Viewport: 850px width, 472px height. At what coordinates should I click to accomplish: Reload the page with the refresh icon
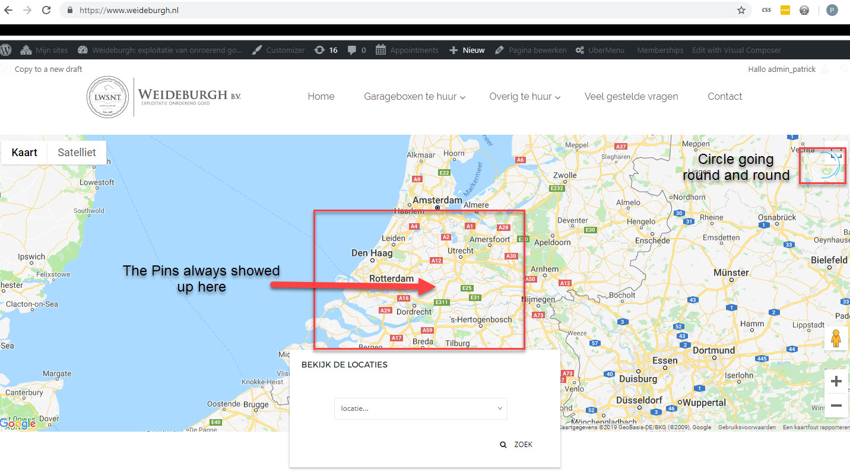click(x=46, y=9)
